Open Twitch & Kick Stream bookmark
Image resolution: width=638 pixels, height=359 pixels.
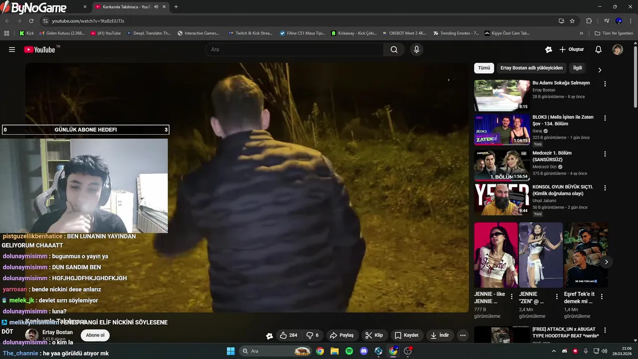point(250,33)
